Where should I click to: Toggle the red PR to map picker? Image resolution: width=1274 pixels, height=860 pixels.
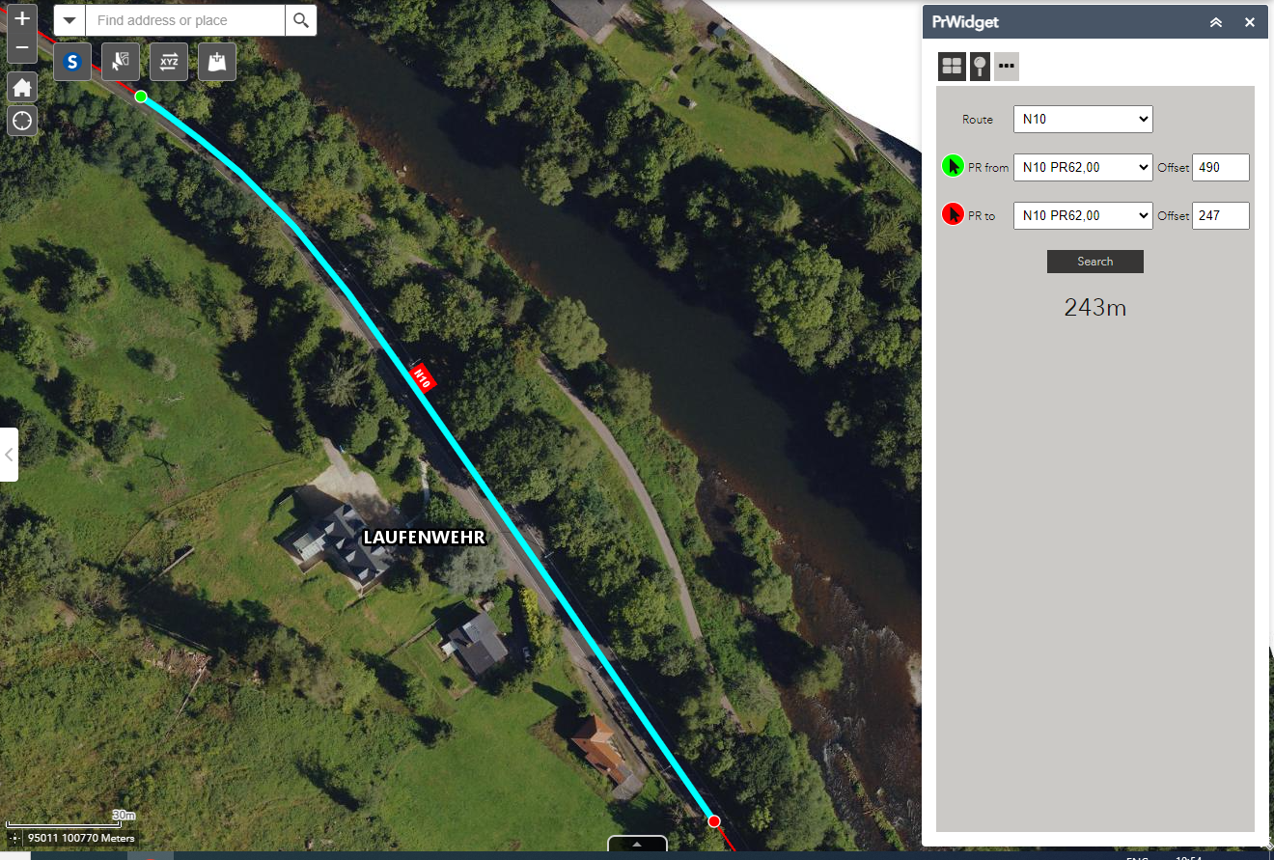(x=953, y=214)
